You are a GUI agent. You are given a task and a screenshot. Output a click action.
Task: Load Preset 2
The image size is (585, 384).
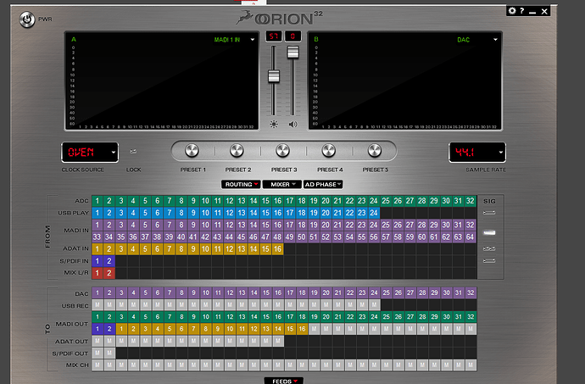(237, 150)
